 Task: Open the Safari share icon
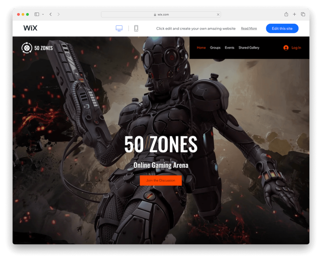click(x=286, y=14)
